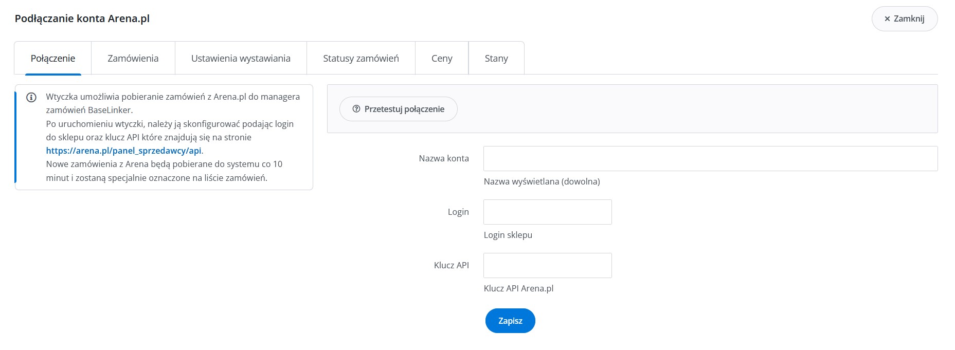The height and width of the screenshot is (350, 955).
Task: Click the 'Klucz API Arena.pl' hint text
Action: click(x=518, y=288)
